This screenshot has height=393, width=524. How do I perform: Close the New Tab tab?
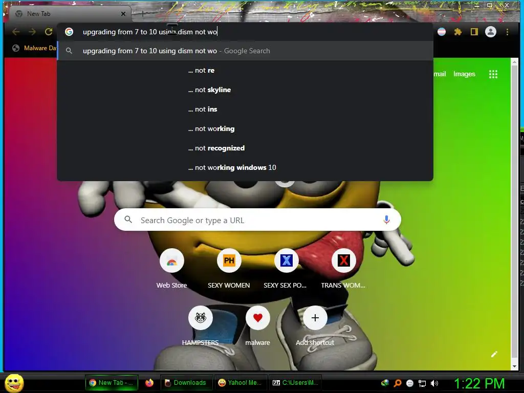click(123, 14)
